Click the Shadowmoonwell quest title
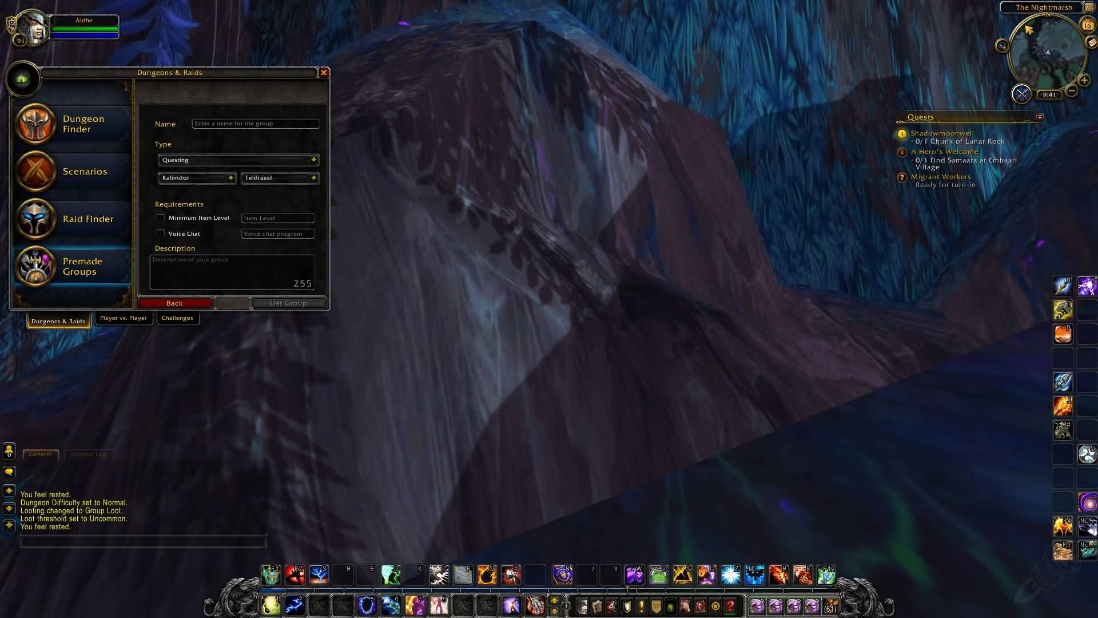 click(942, 133)
